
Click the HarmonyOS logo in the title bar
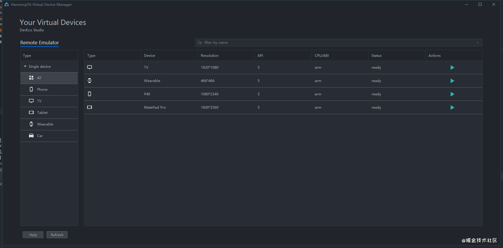[7, 4]
